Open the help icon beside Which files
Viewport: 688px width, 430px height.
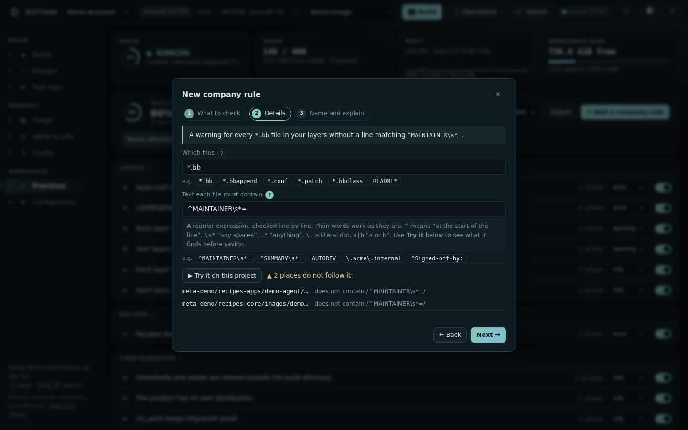[222, 153]
